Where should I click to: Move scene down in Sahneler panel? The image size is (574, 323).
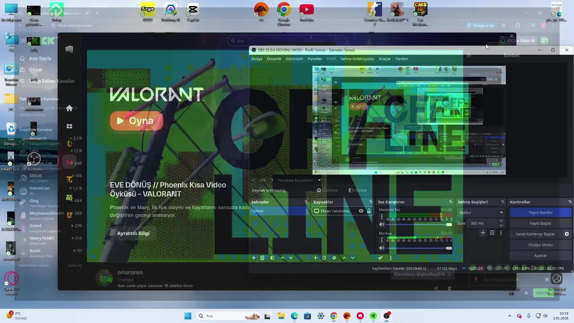(x=291, y=258)
